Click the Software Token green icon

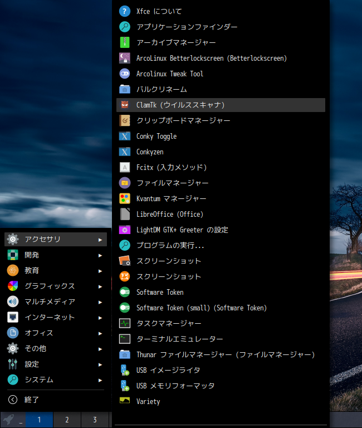click(x=125, y=292)
